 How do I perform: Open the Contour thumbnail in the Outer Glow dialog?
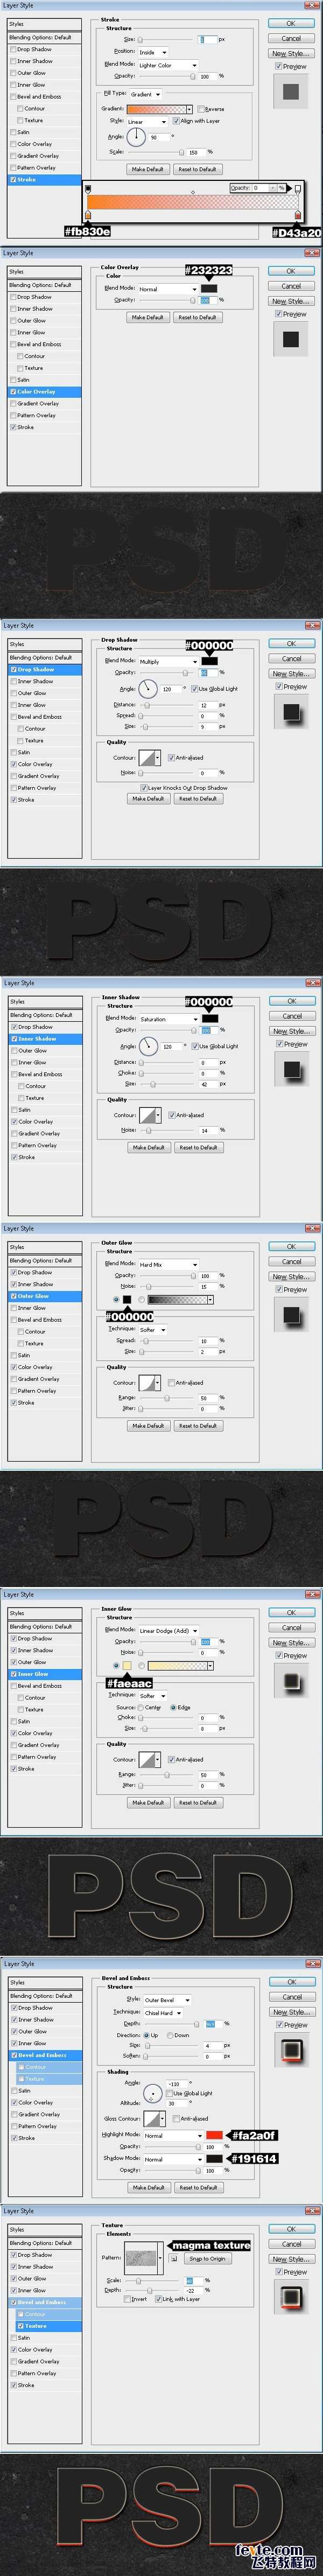point(148,1383)
